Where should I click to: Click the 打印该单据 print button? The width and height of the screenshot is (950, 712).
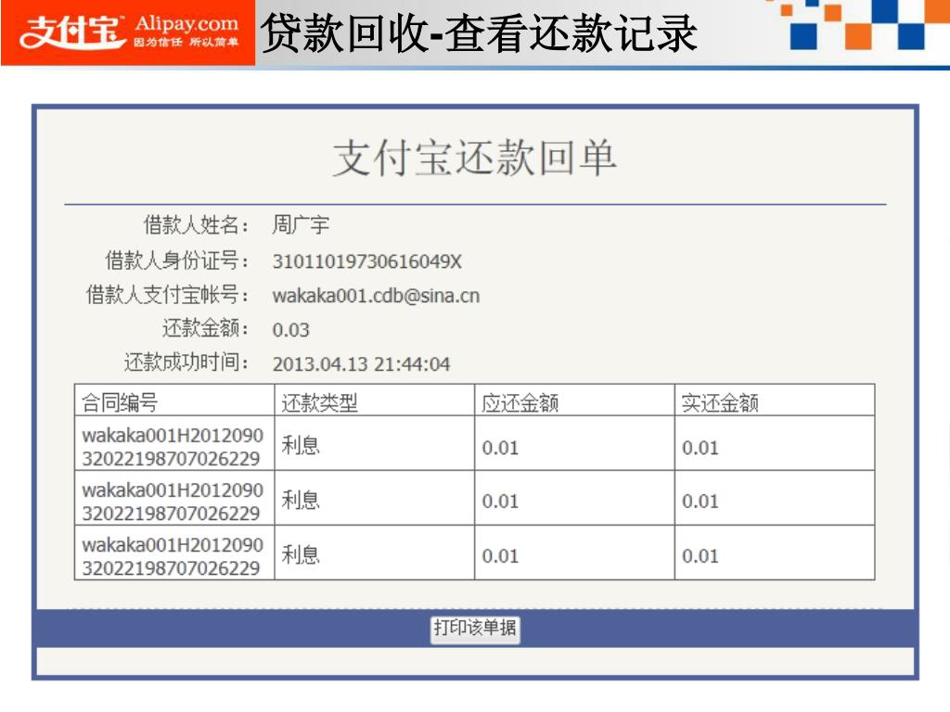(x=475, y=629)
